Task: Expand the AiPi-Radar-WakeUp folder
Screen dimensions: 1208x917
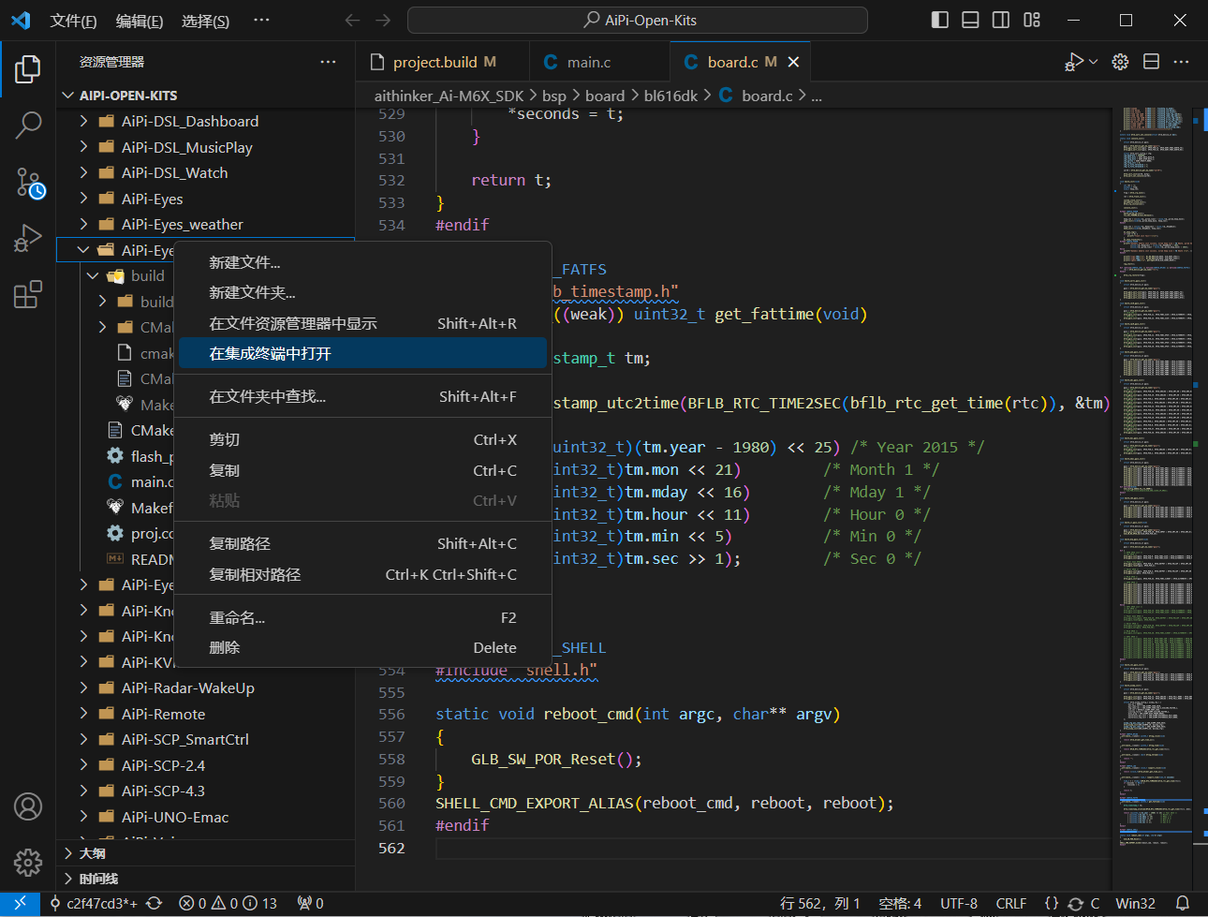Action: click(84, 688)
